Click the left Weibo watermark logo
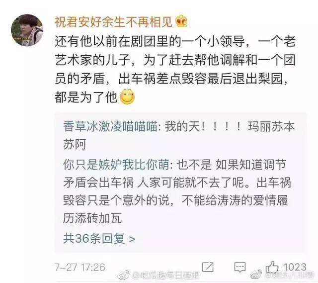 (x=124, y=275)
